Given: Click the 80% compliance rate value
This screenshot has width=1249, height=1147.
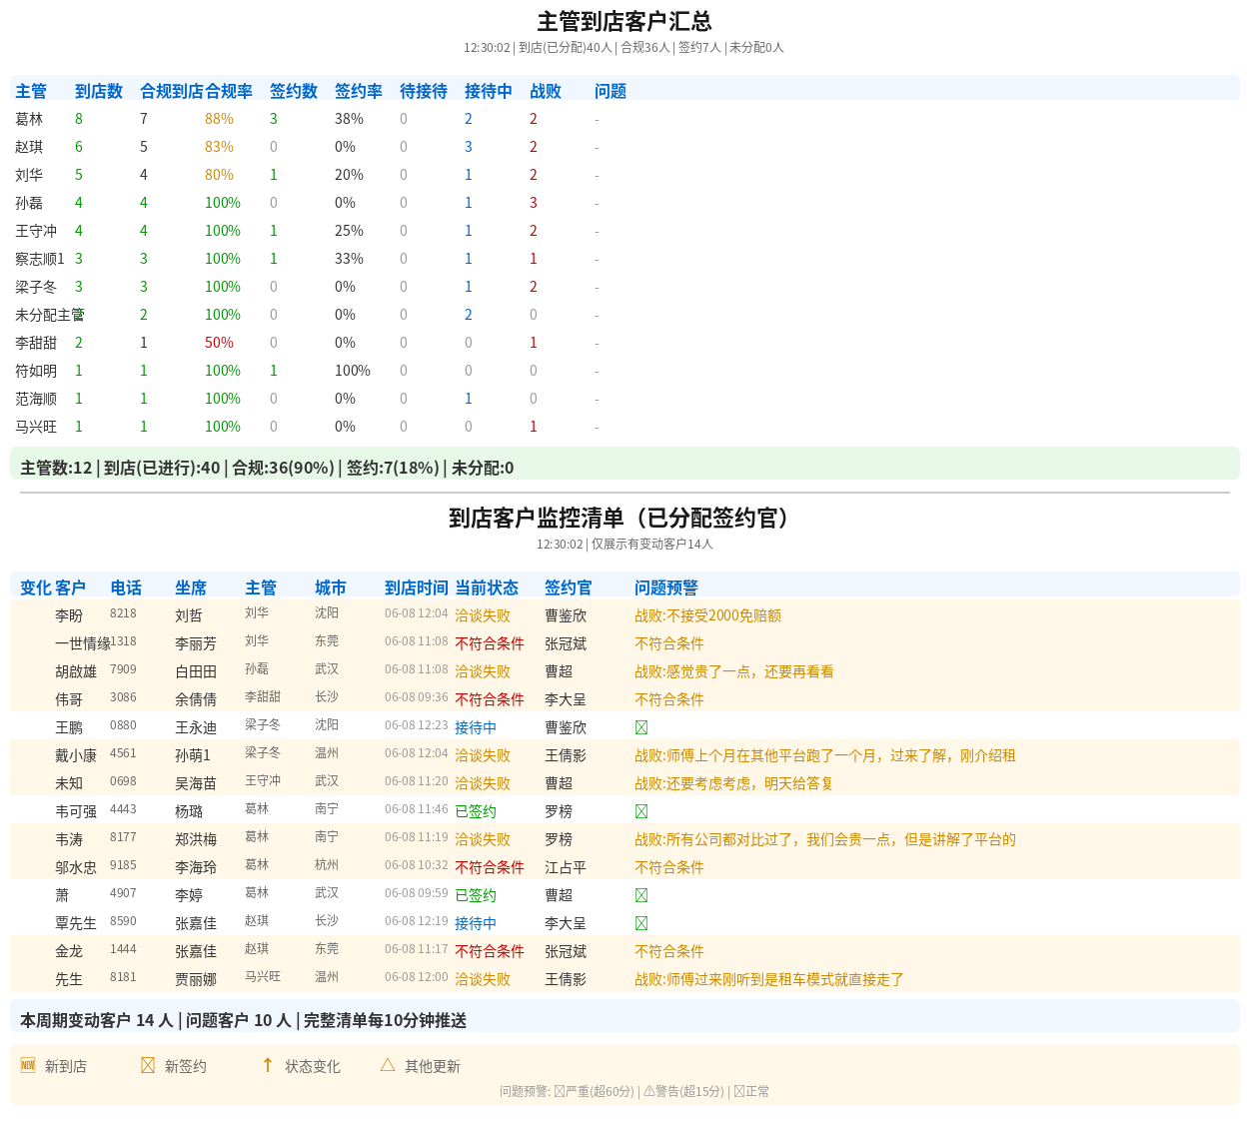Looking at the screenshot, I should click(x=219, y=175).
